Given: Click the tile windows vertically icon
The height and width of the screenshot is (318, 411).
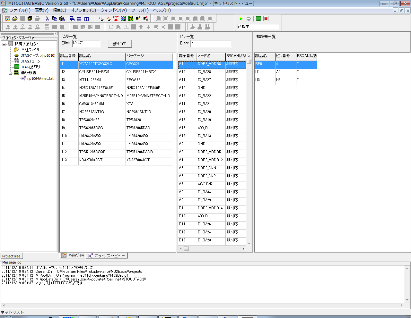Looking at the screenshot, I should 86,19.
